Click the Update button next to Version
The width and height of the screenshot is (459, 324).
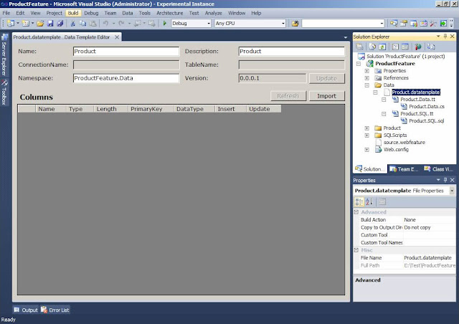326,78
